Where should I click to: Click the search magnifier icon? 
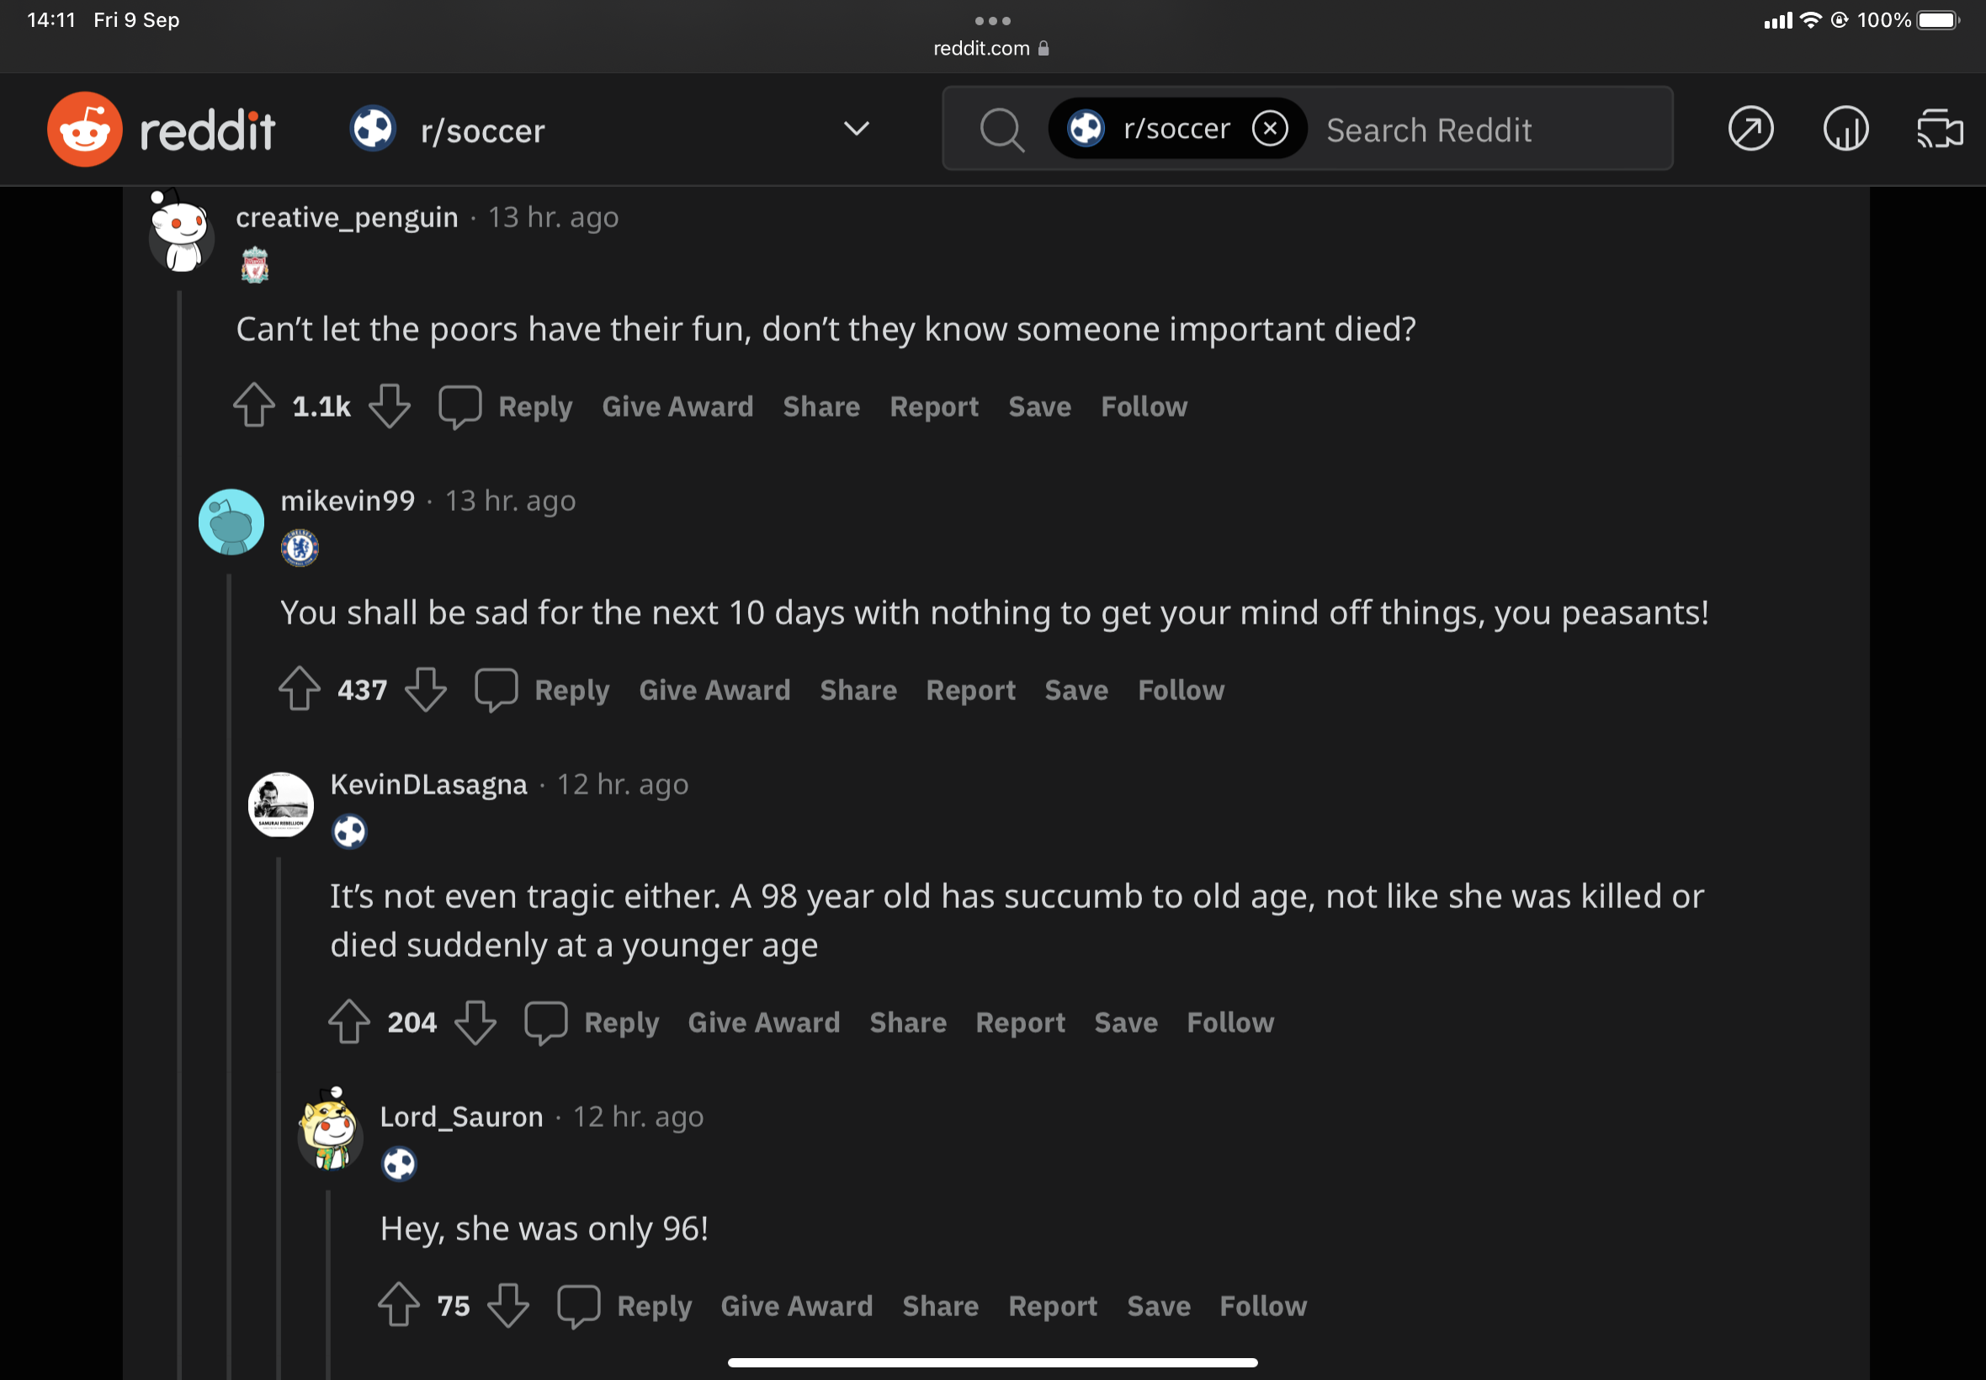tap(1001, 130)
